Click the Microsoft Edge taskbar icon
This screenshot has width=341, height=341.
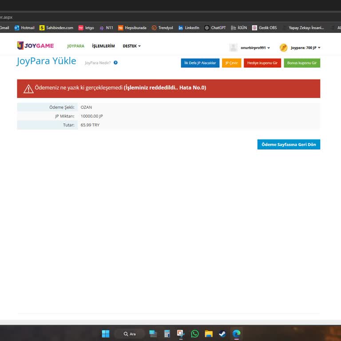tap(236, 333)
